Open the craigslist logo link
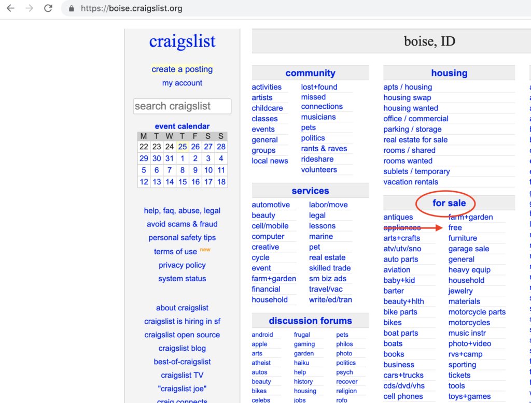This screenshot has width=531, height=403. (182, 41)
